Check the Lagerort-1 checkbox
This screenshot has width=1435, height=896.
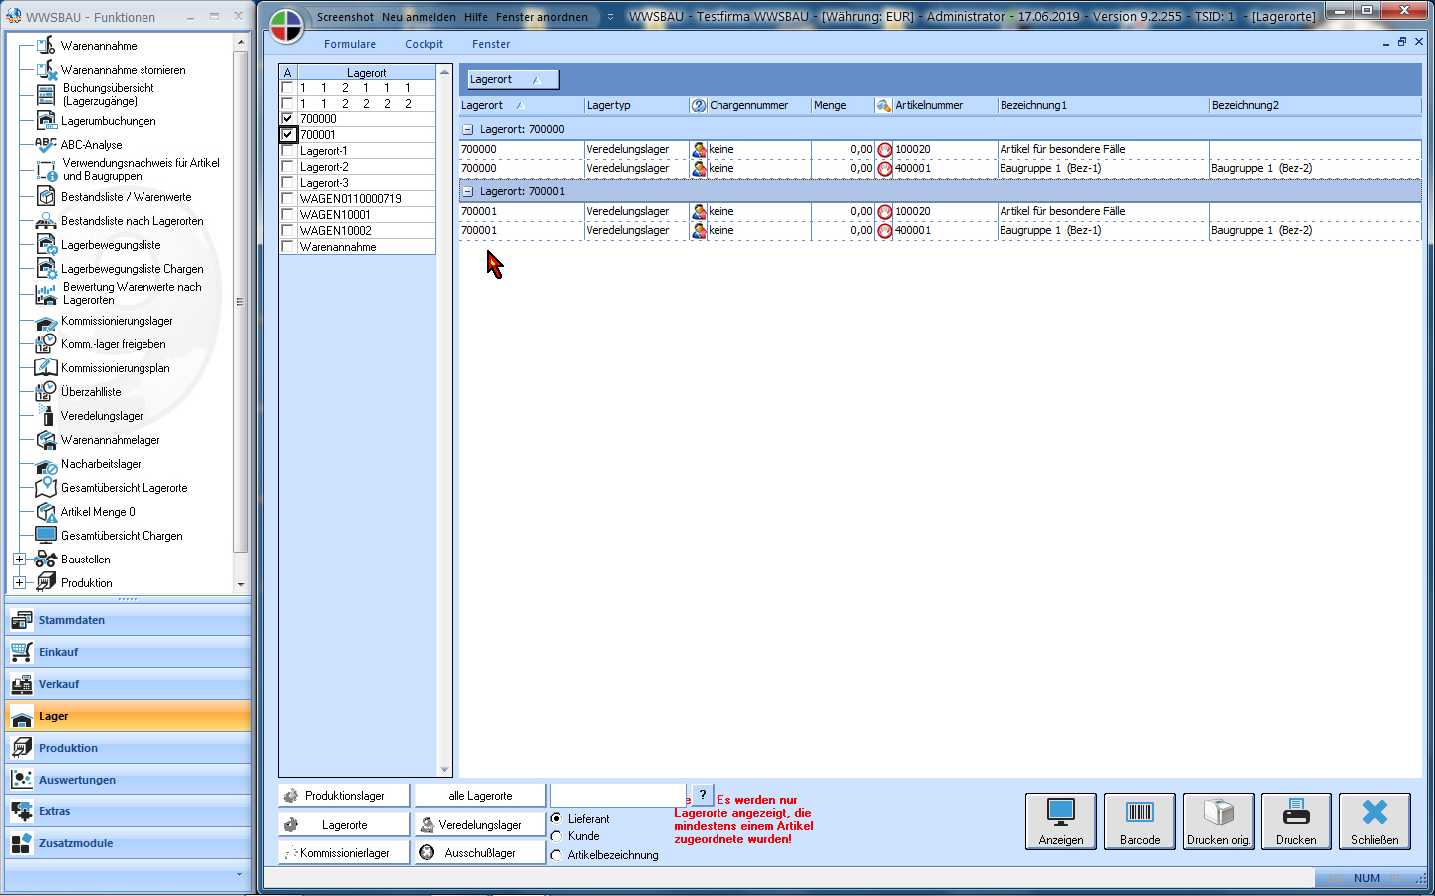coord(288,151)
